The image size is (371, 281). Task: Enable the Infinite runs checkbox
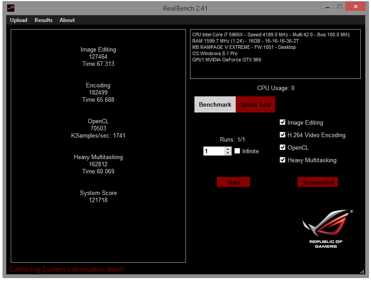tap(237, 151)
